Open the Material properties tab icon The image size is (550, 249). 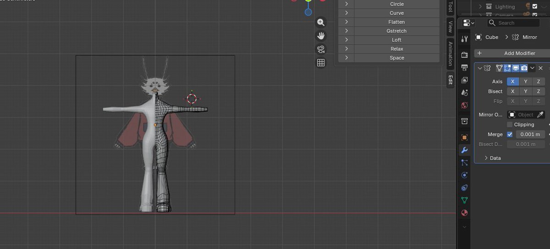464,213
